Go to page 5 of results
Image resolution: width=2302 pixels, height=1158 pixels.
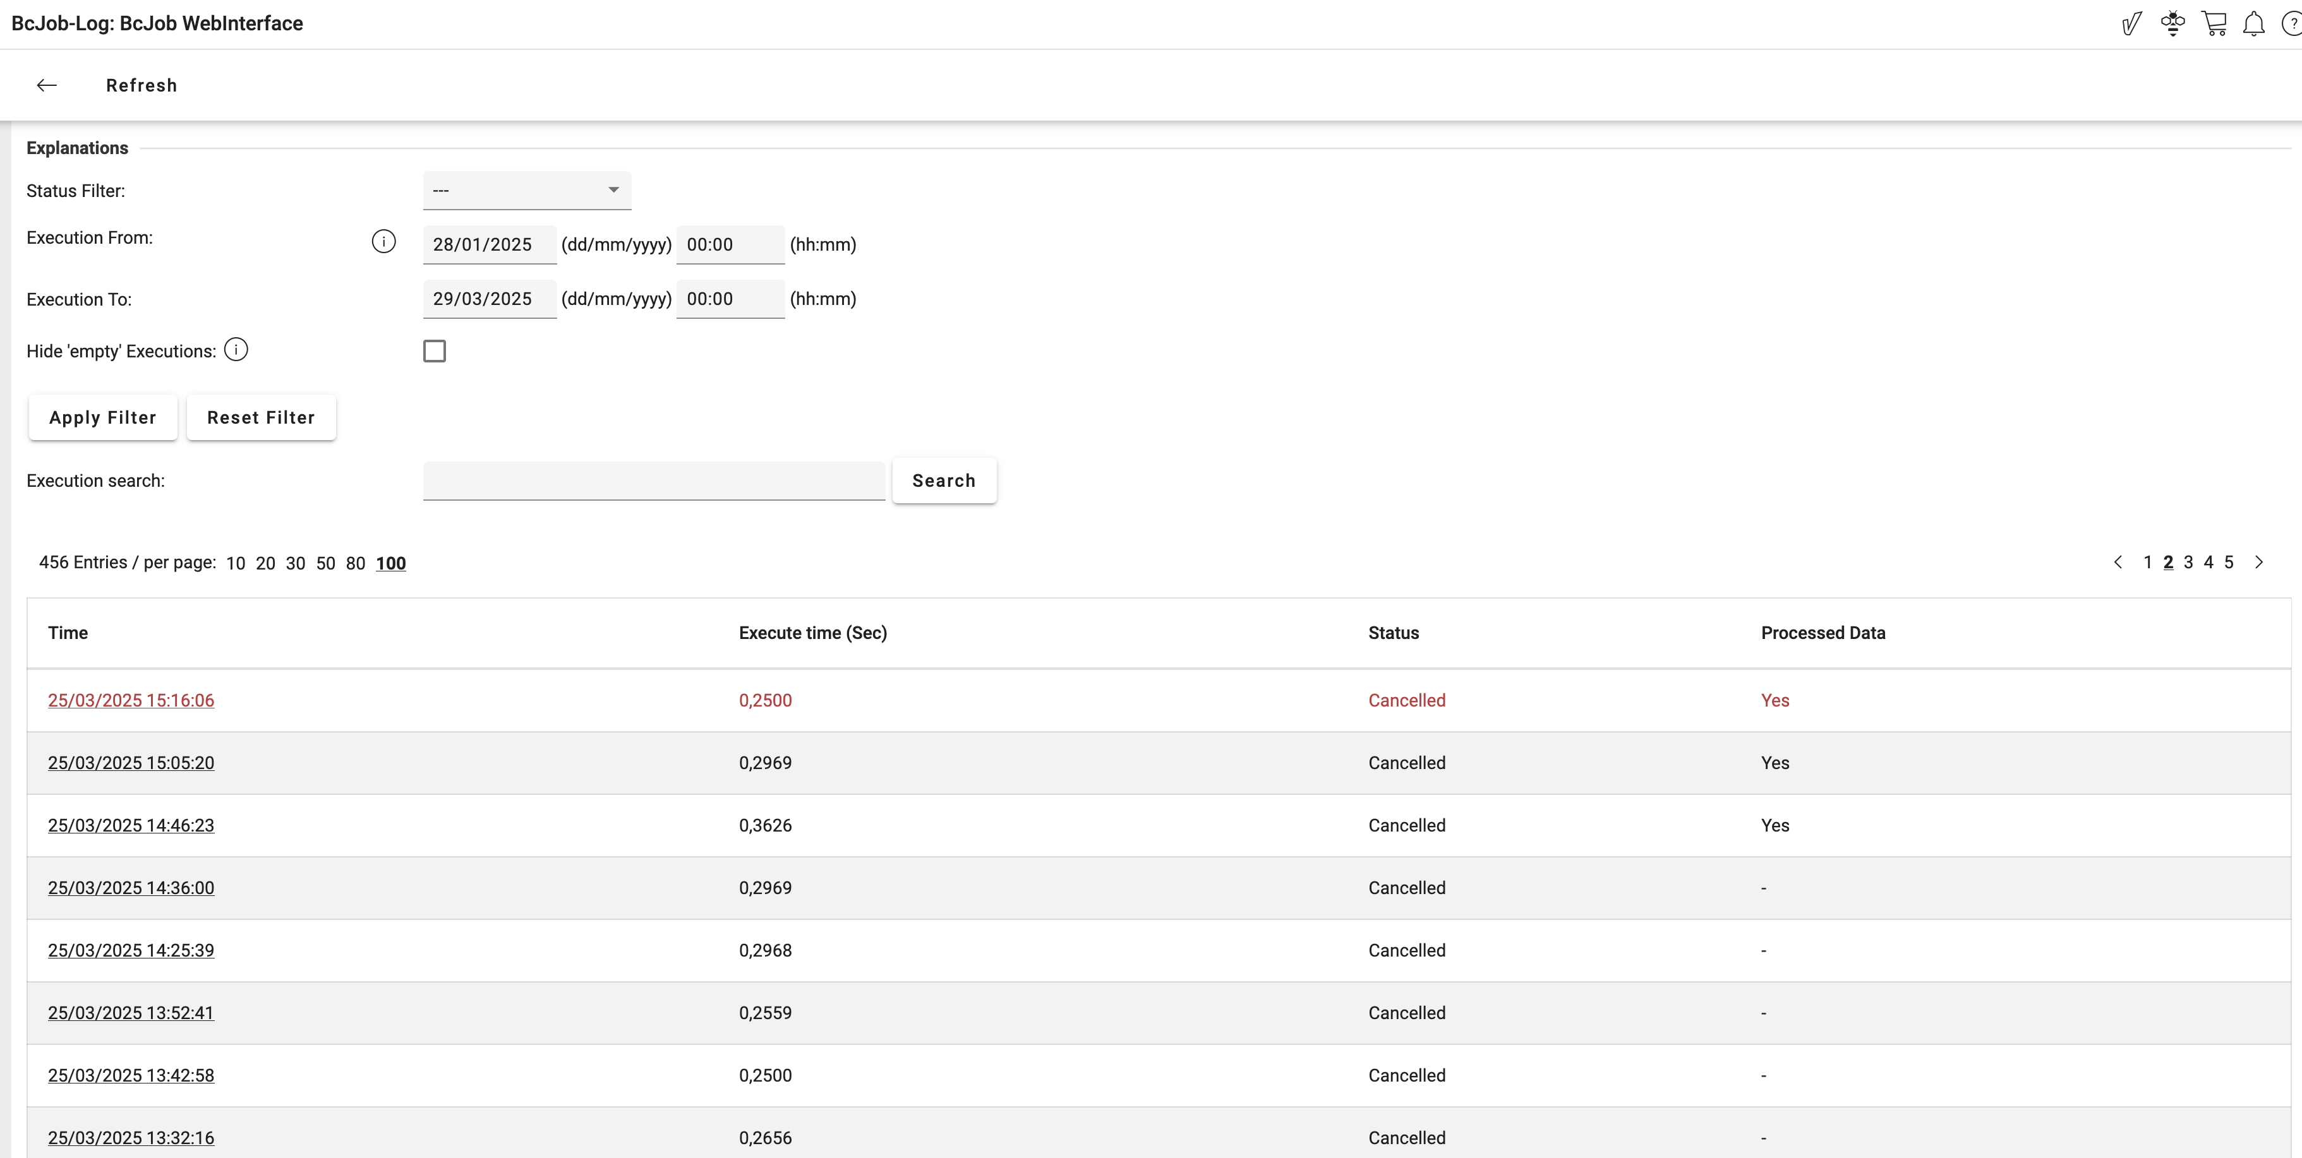click(x=2229, y=562)
